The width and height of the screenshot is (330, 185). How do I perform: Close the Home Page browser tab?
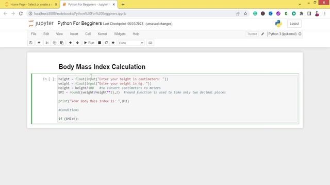pyautogui.click(x=56, y=5)
